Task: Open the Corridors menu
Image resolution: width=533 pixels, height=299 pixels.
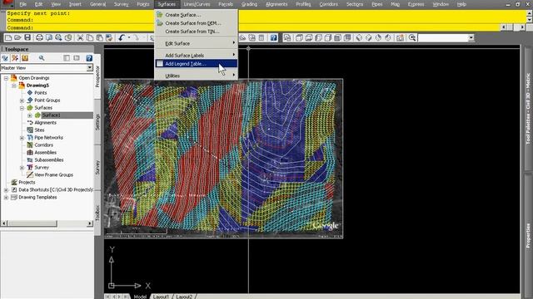Action: click(328, 4)
